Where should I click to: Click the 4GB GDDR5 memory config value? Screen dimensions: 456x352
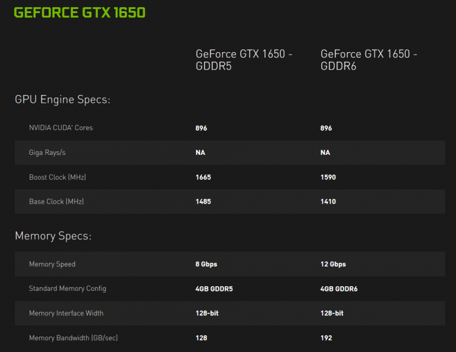[214, 289]
